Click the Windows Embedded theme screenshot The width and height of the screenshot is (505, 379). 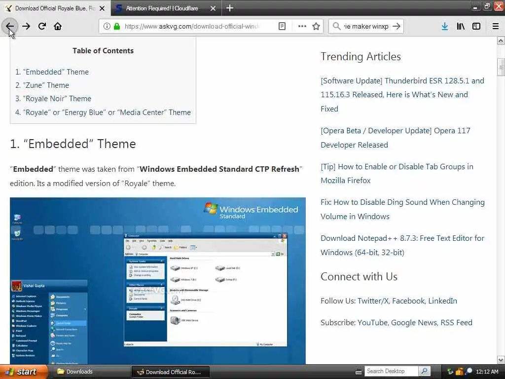click(157, 281)
